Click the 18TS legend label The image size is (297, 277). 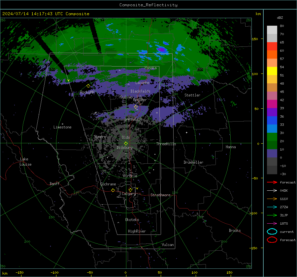click(x=284, y=224)
